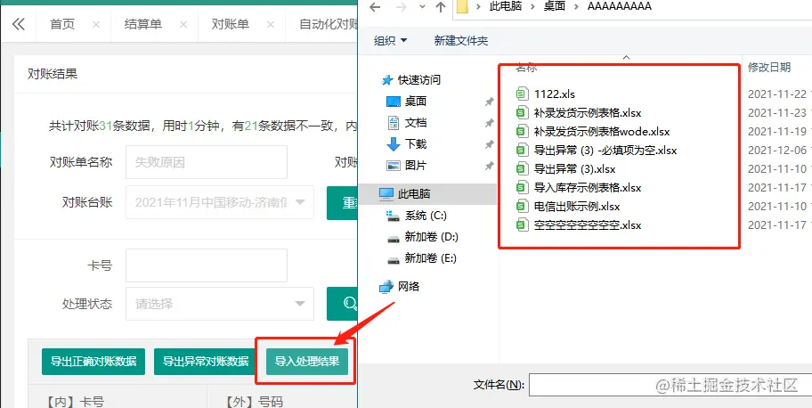The width and height of the screenshot is (812, 408).
Task: Select 此电脑 in navigation pane
Action: (414, 194)
